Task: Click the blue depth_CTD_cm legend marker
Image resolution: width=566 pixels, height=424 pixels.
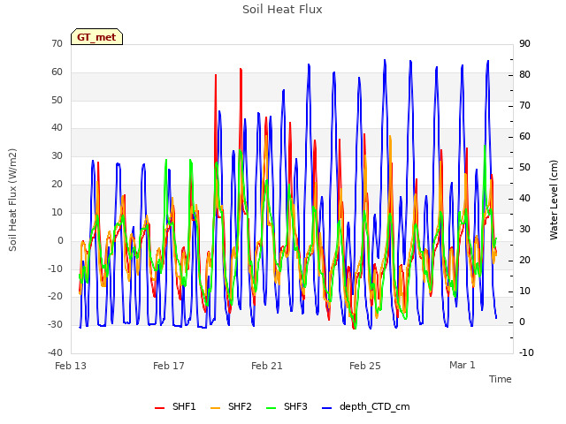Action: [x=326, y=408]
